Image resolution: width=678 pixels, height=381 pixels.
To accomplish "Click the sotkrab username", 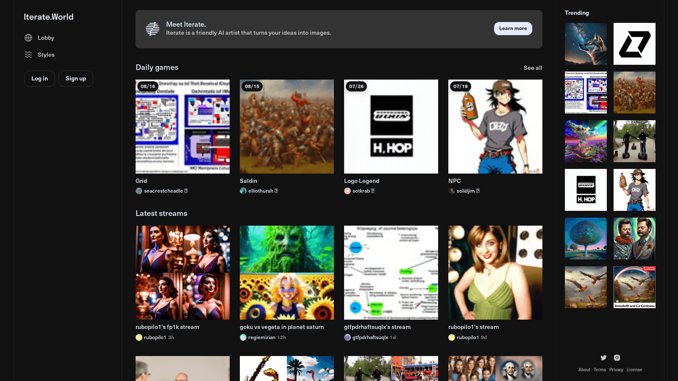I will pyautogui.click(x=361, y=191).
